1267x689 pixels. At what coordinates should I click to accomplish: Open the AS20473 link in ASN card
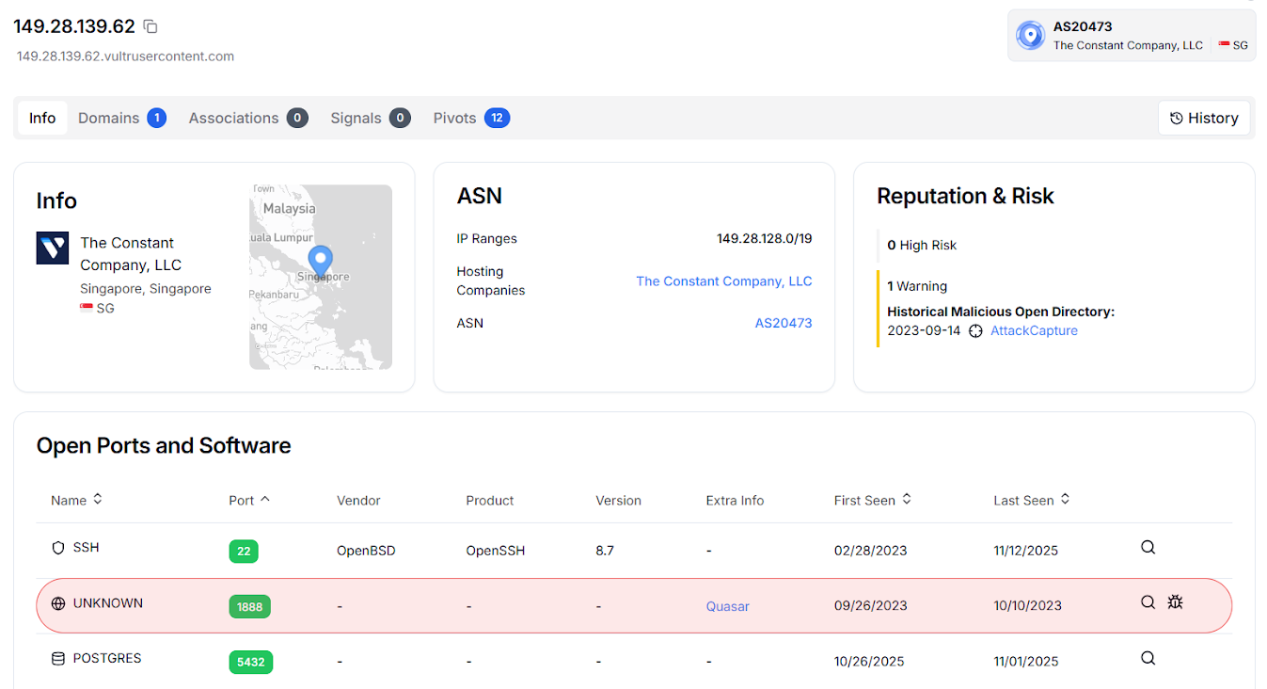pos(783,323)
